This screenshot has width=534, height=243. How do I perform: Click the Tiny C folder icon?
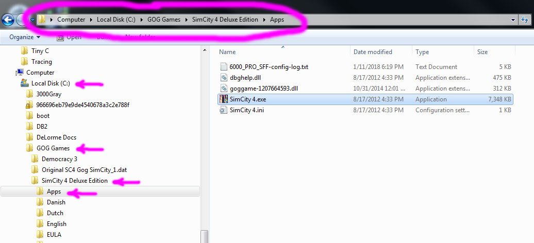25,51
